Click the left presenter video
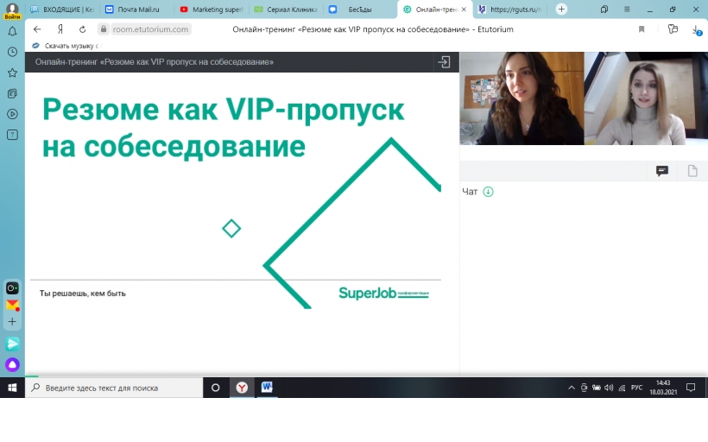This screenshot has width=708, height=442. [x=522, y=98]
